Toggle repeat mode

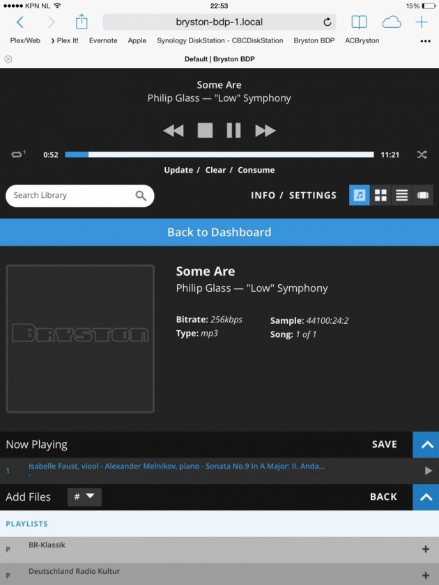point(18,154)
